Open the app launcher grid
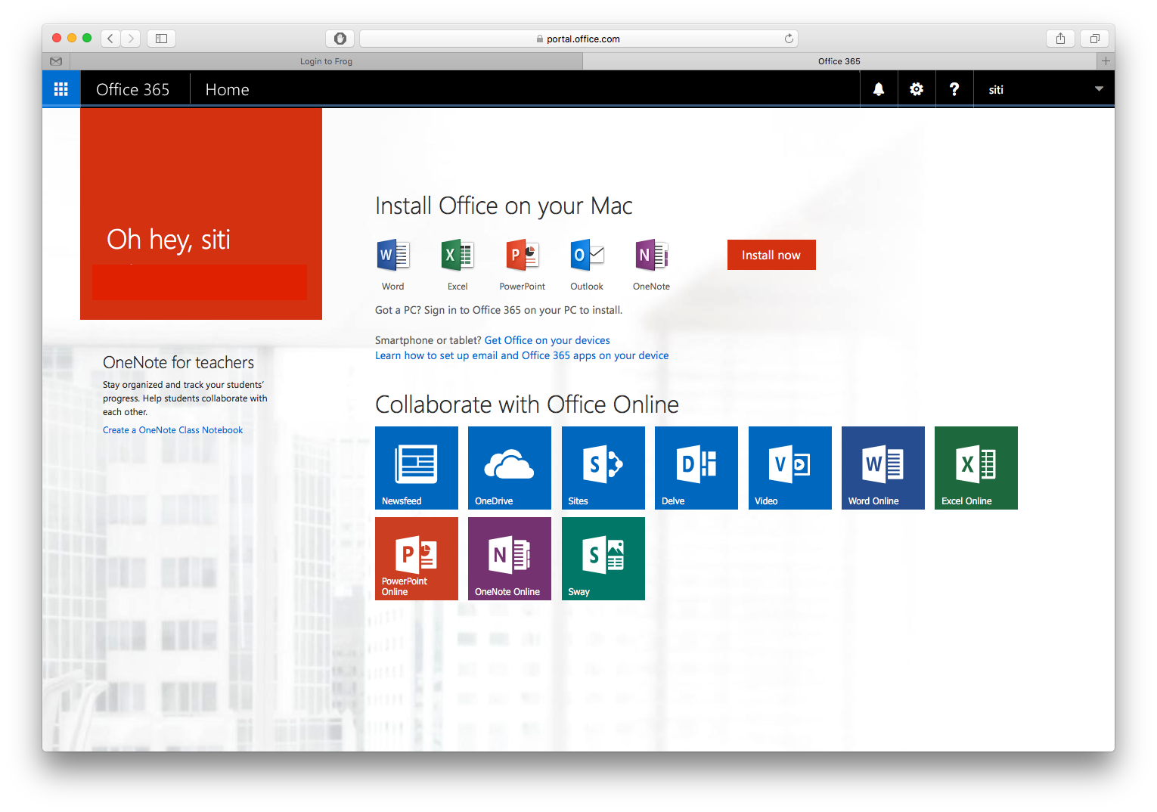Image resolution: width=1157 pixels, height=812 pixels. pos(60,88)
